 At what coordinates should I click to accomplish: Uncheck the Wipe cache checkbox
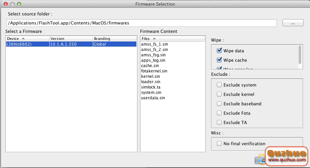coord(220,60)
